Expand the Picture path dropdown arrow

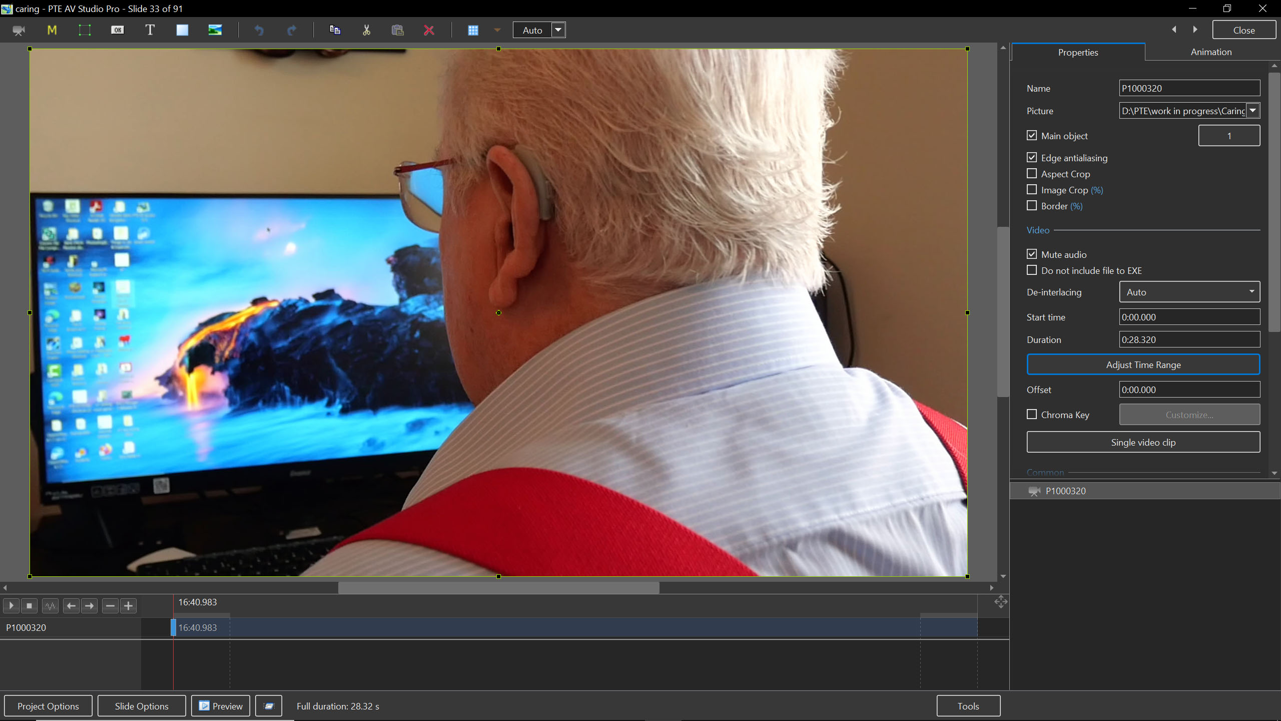(1252, 111)
